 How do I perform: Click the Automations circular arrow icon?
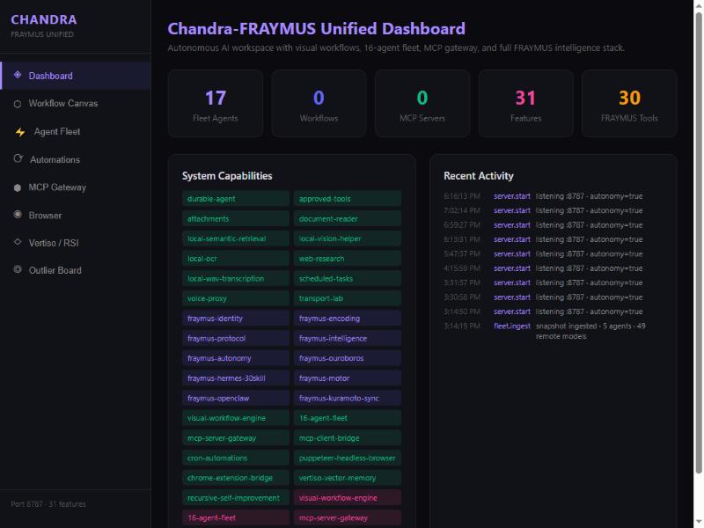click(18, 158)
